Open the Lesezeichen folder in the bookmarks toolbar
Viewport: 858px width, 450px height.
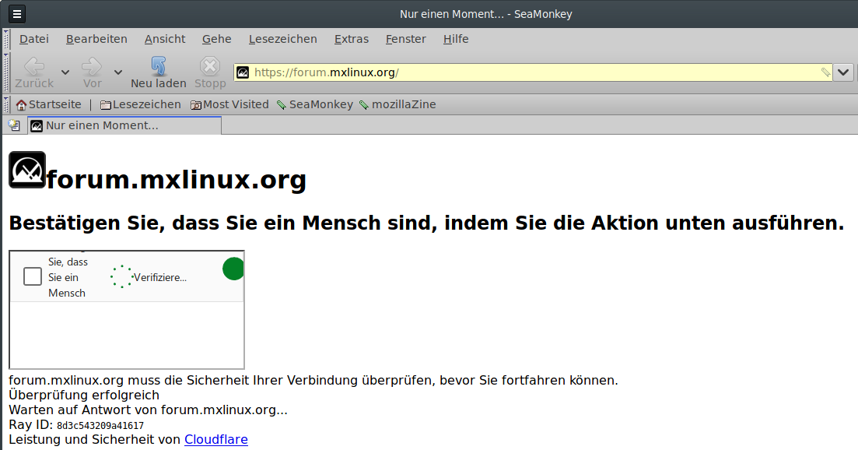[x=141, y=104]
